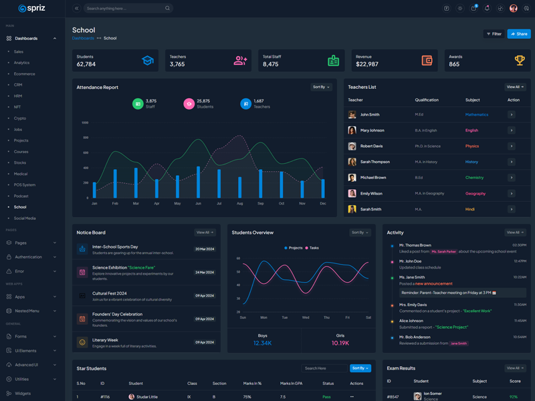Toggle the Projects legend in Students Overview

294,248
